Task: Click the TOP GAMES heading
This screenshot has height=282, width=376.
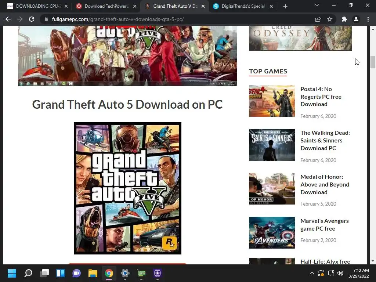Action: tap(268, 71)
